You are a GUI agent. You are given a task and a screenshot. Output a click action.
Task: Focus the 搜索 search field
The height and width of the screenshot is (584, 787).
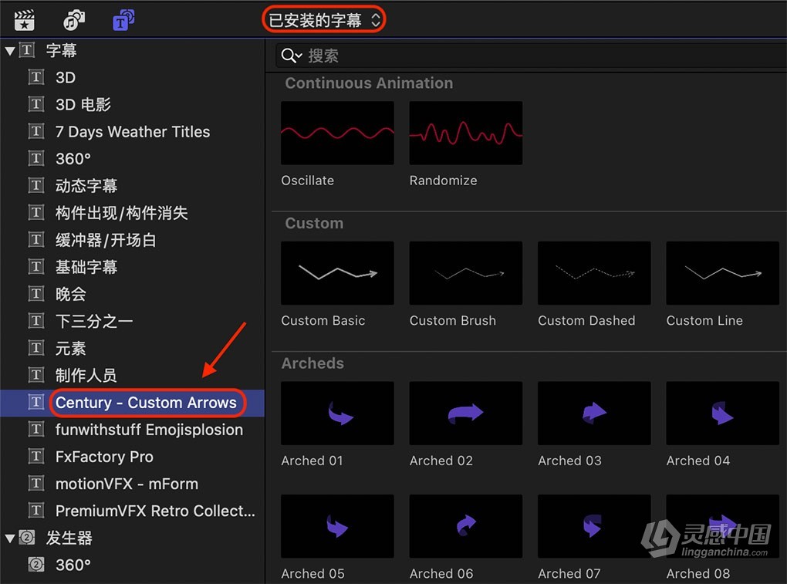point(531,56)
